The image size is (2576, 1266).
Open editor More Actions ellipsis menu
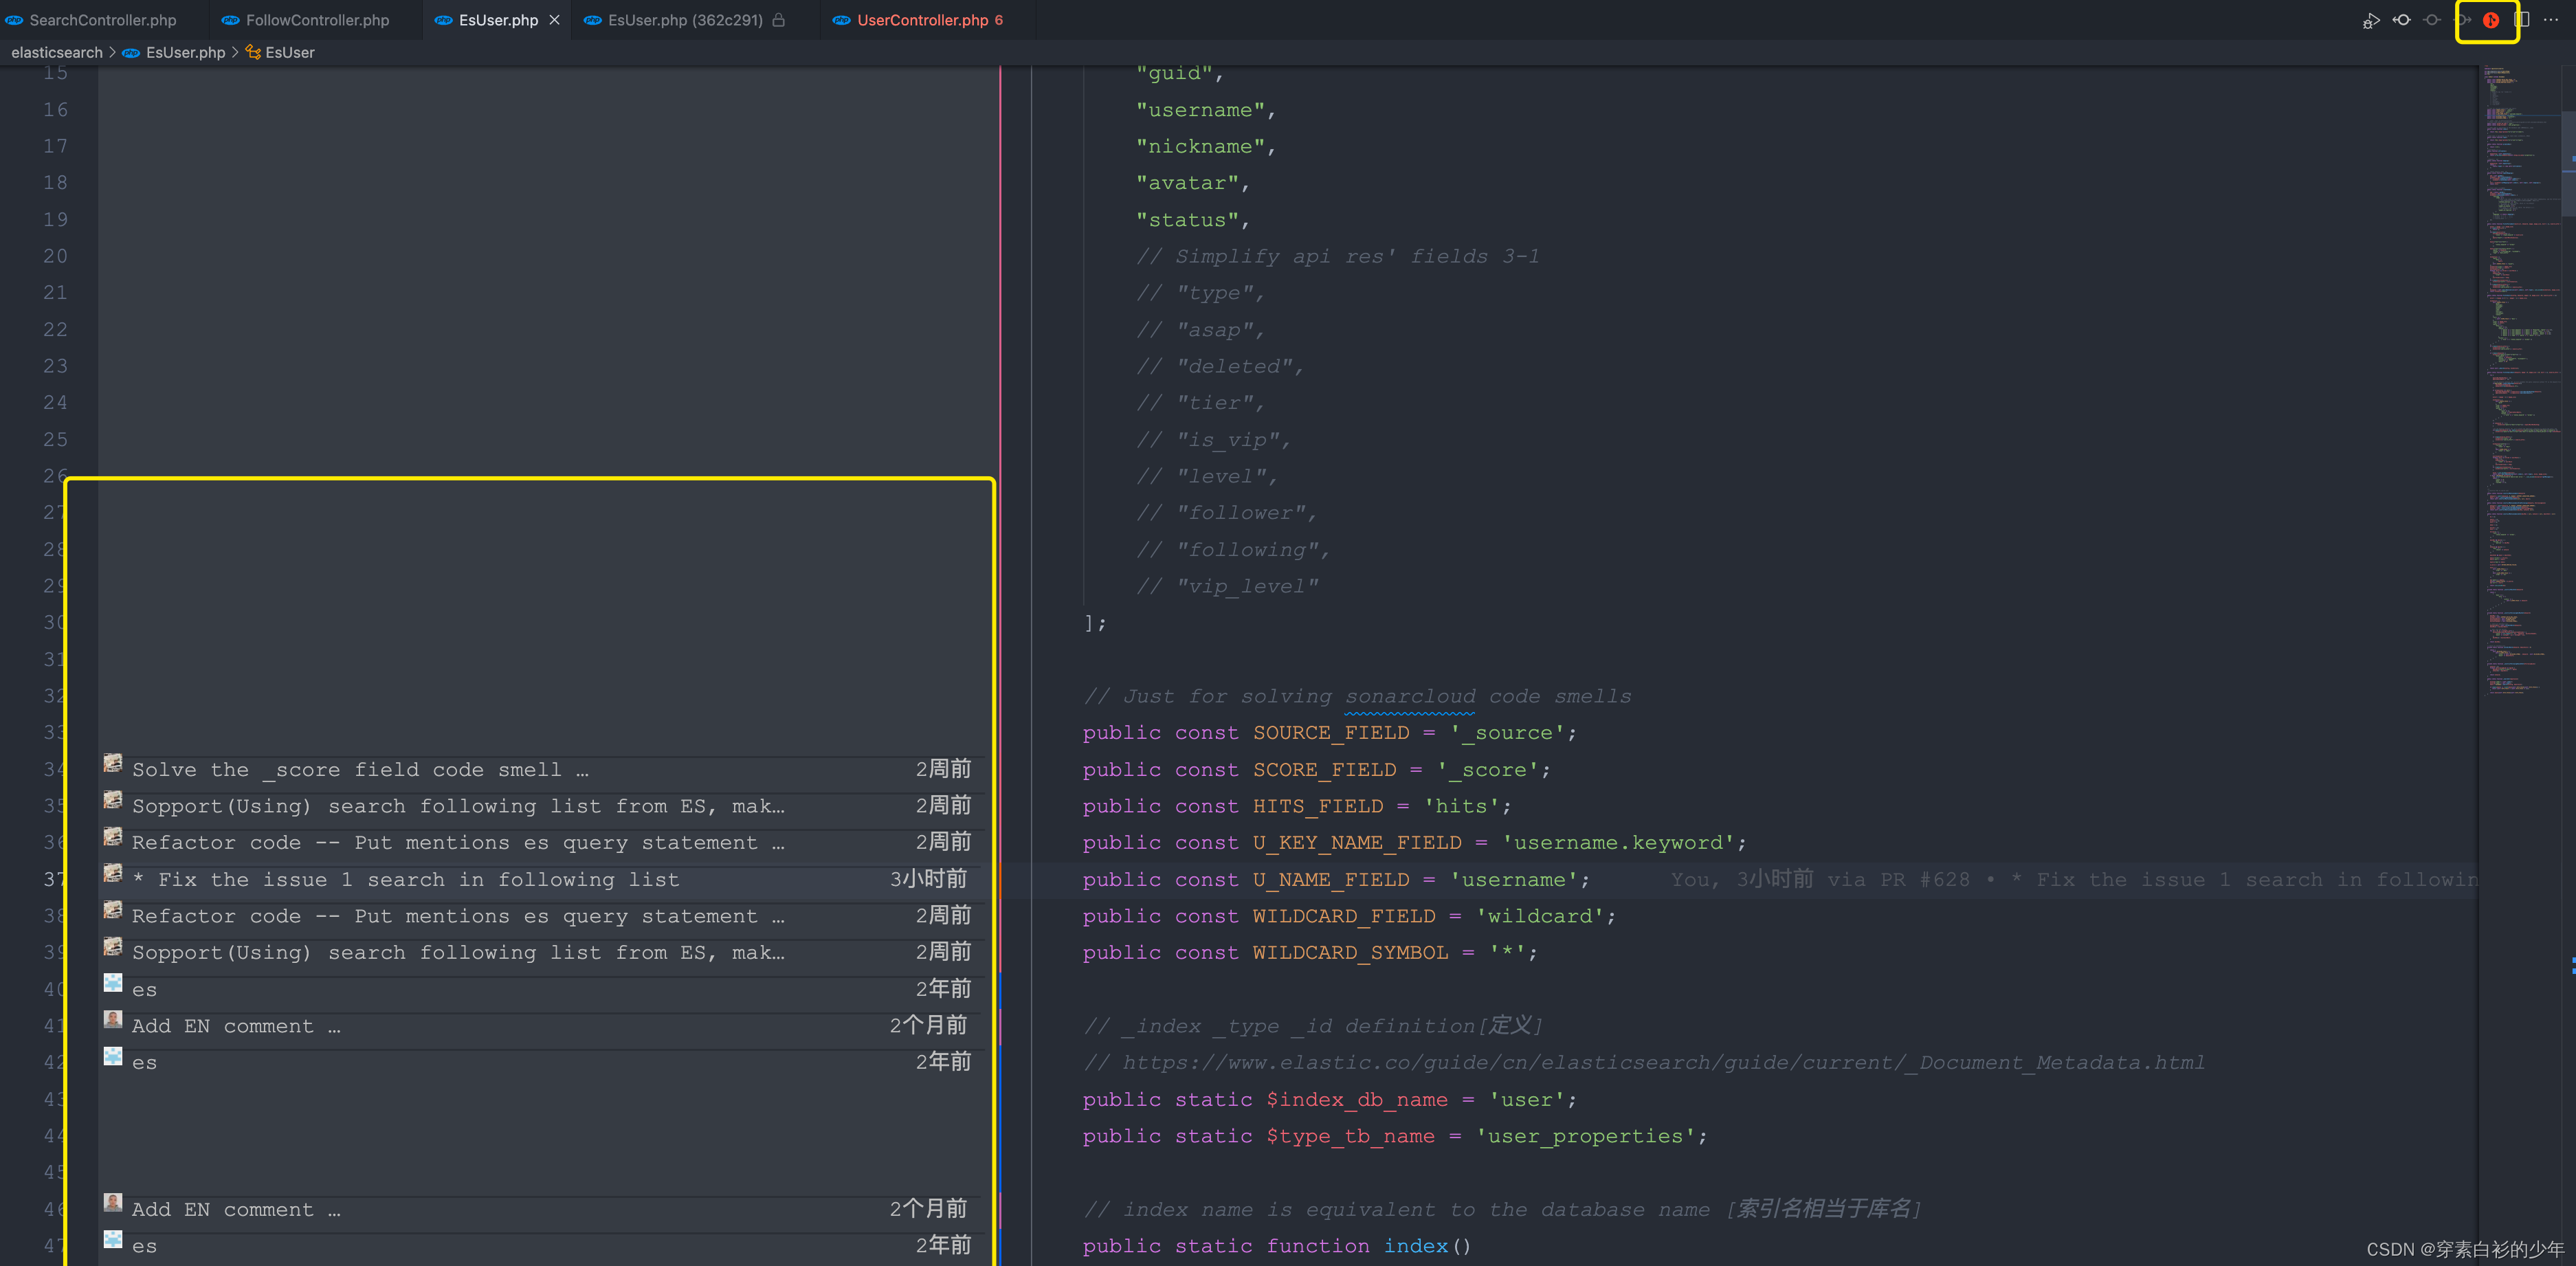pos(2551,20)
